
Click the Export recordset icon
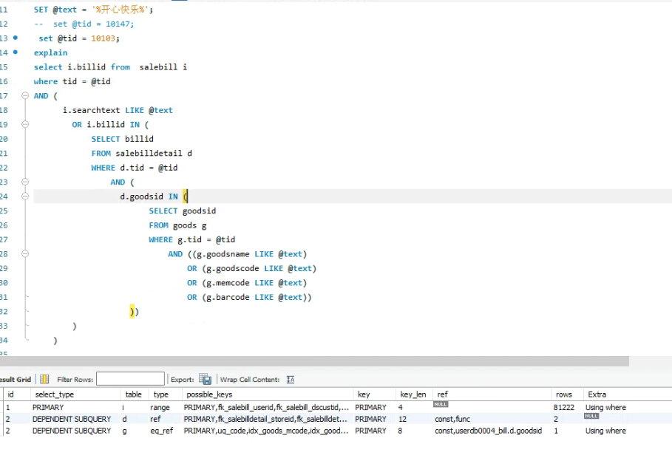coord(206,379)
